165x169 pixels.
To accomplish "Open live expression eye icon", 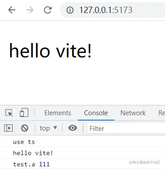I will click(72, 128).
